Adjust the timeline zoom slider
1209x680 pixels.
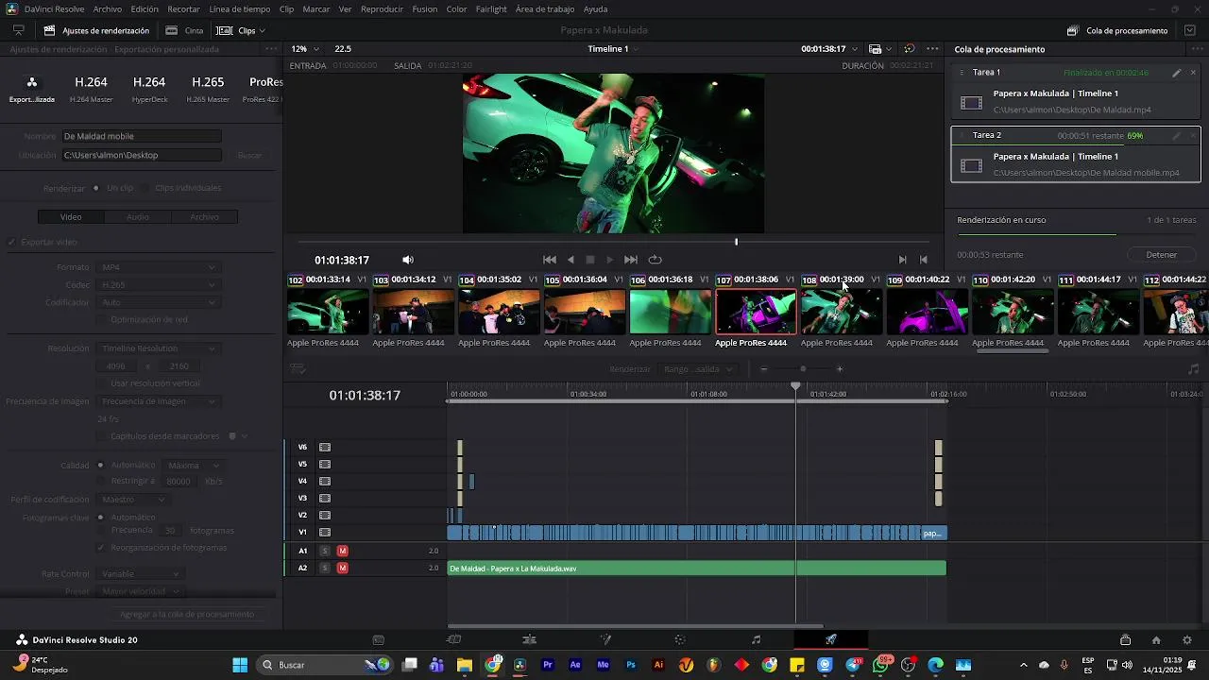click(802, 369)
